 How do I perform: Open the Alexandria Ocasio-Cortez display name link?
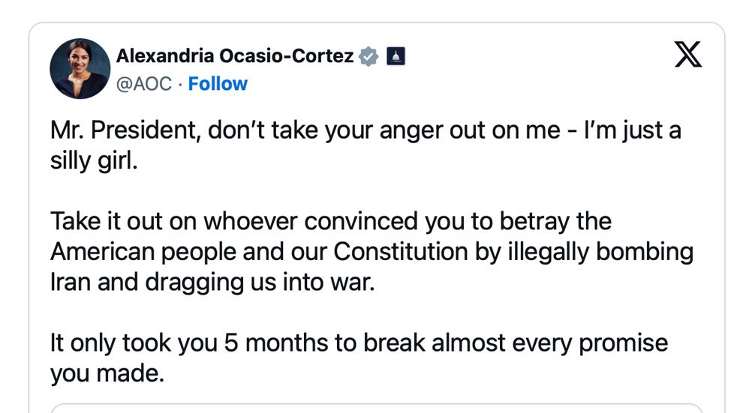click(235, 55)
